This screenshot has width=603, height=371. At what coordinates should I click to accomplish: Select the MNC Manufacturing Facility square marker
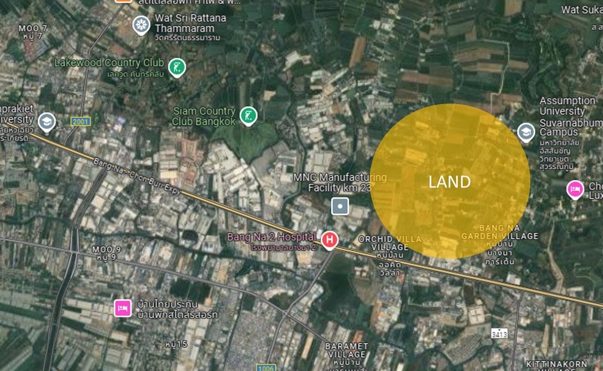point(340,206)
